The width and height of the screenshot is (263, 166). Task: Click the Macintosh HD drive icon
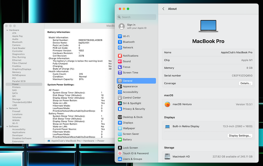point(167,156)
